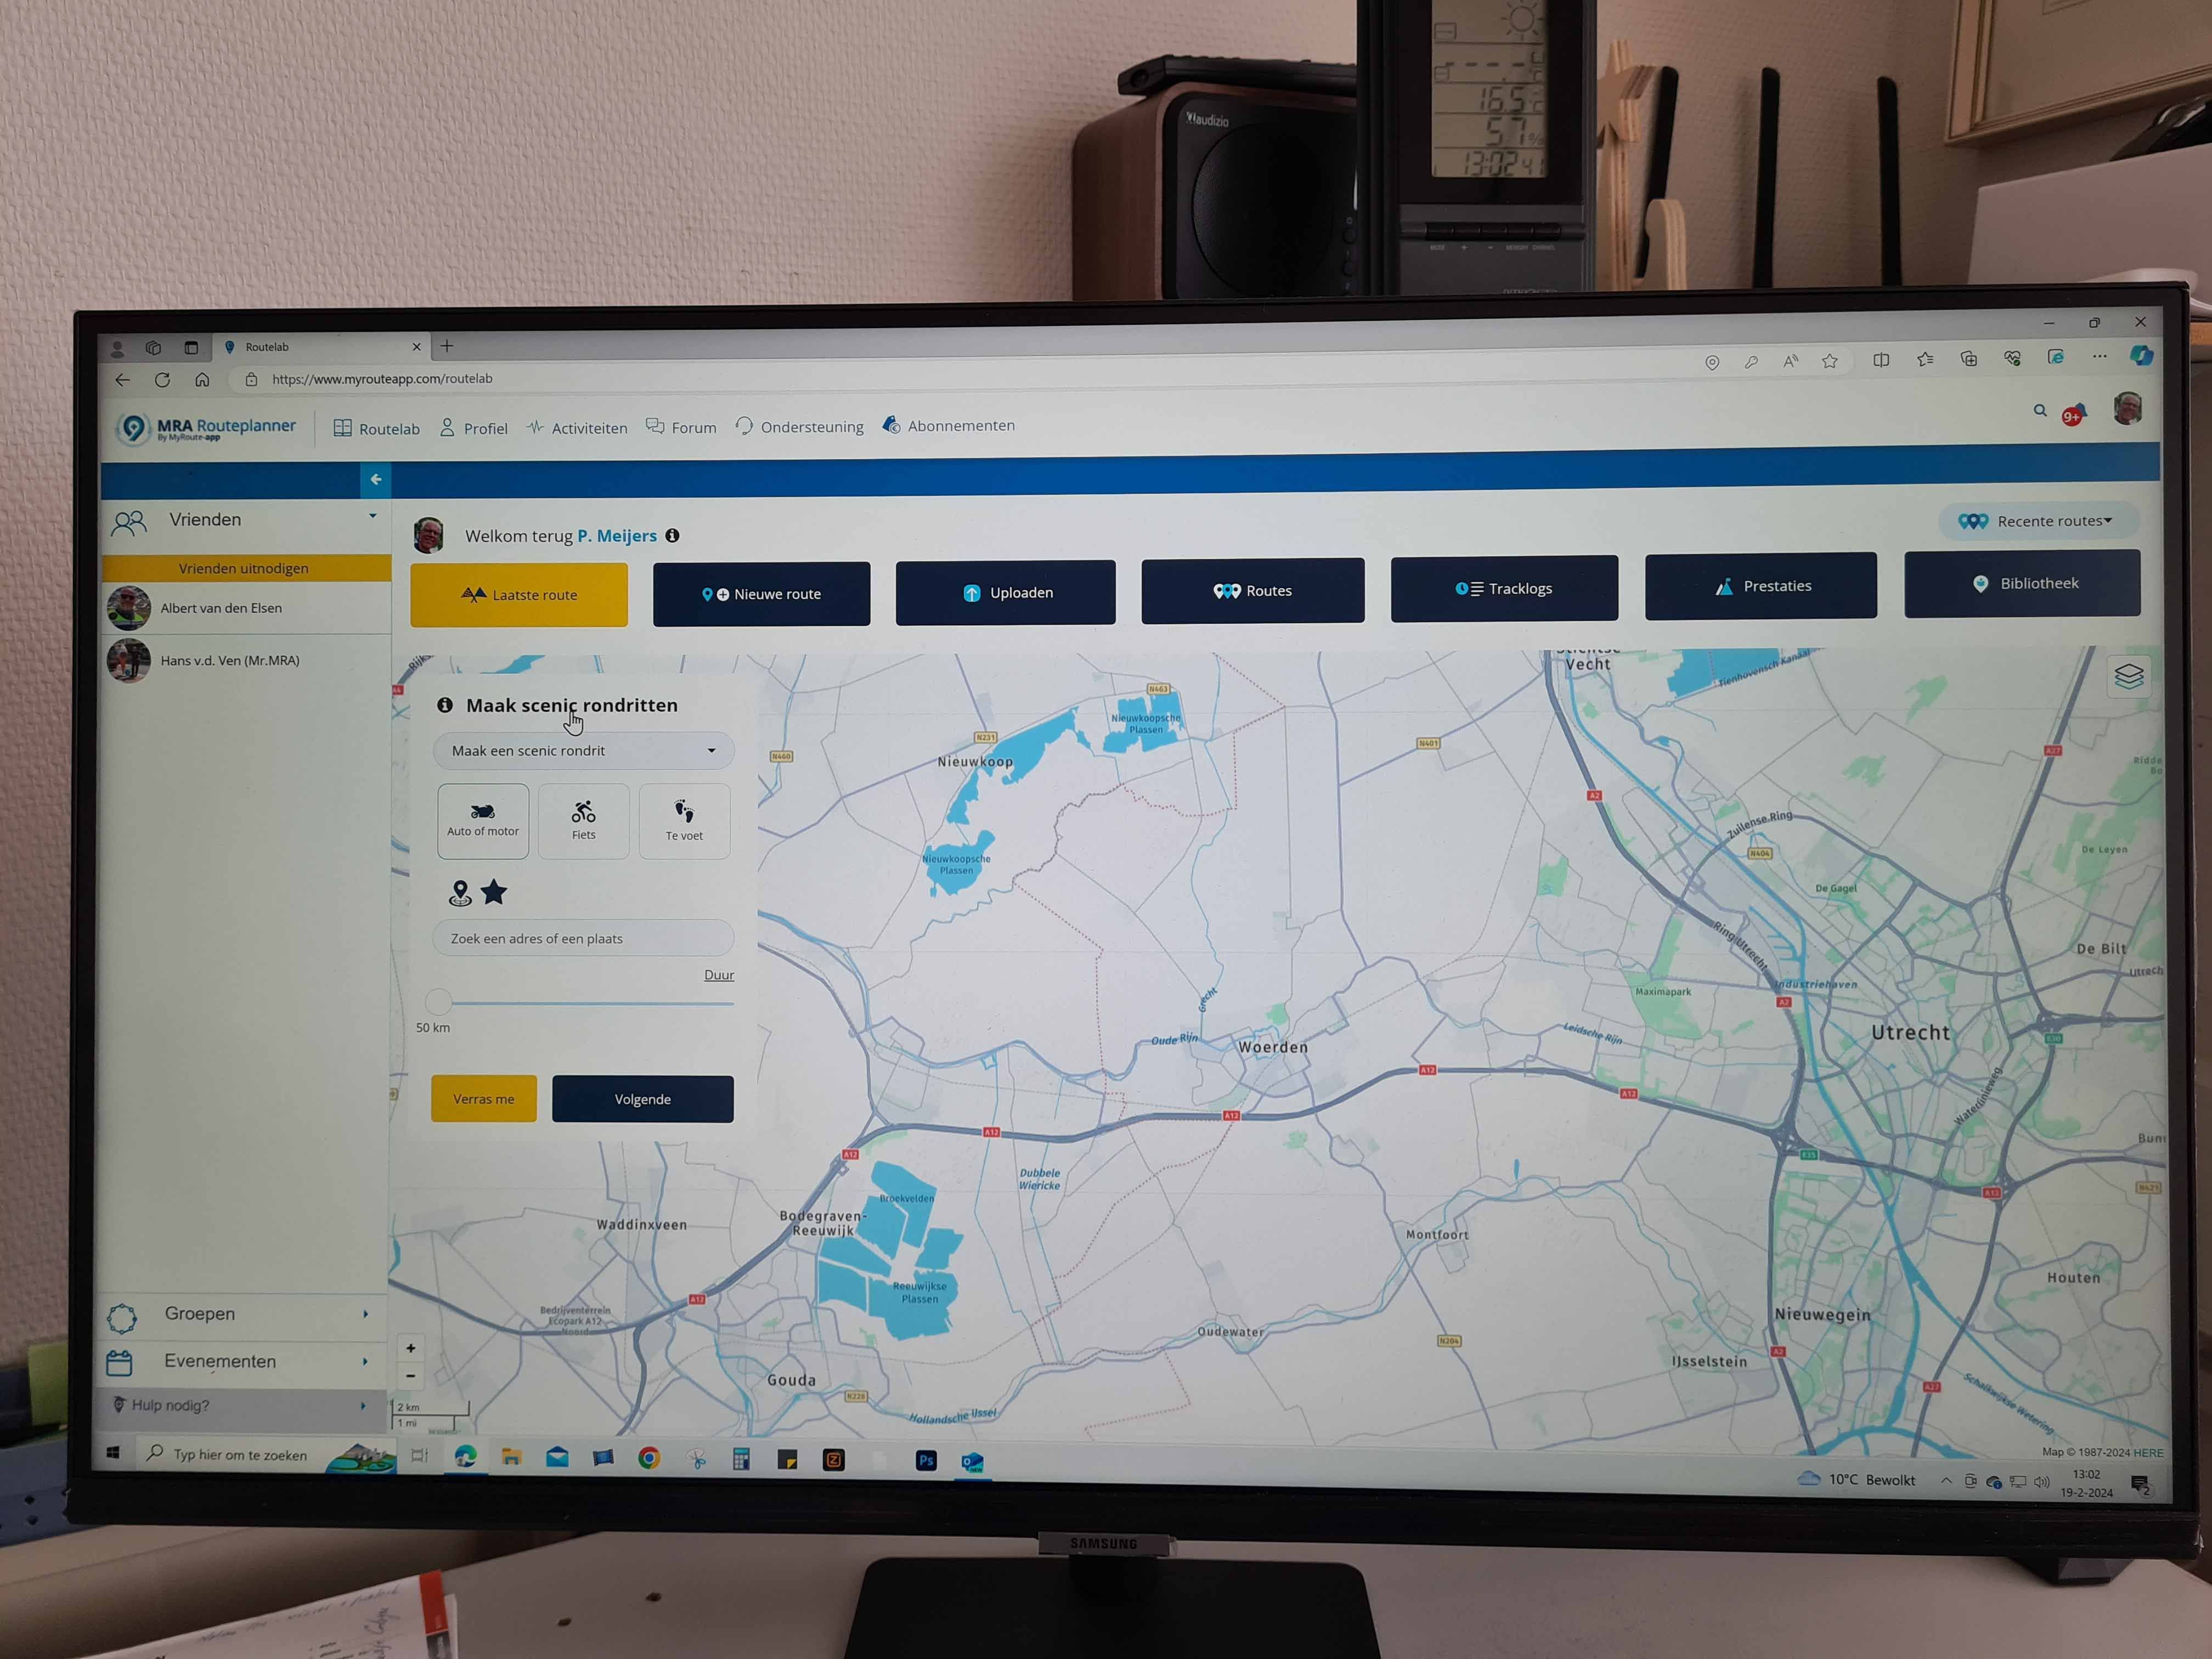This screenshot has height=1659, width=2212.
Task: Click the map layers icon
Action: [2129, 677]
